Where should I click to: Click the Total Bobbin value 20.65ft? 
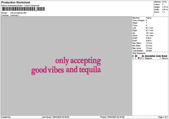149,51
